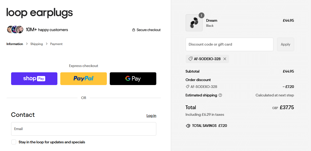Viewport: 311px width, 151px height.
Task: Enable Stay in the loop updates checkbox
Action: (14, 142)
